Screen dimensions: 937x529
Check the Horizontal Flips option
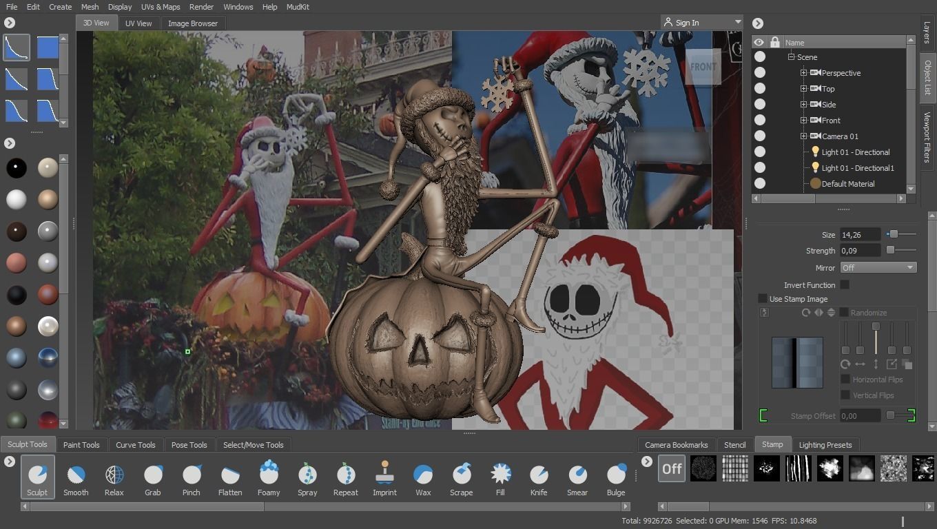pos(845,379)
